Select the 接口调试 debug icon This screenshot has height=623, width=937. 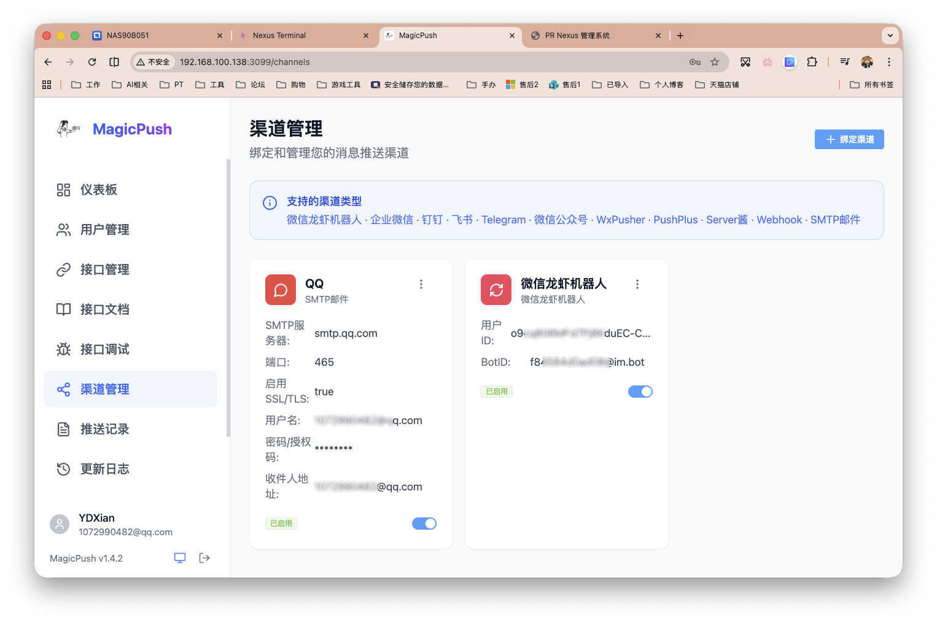pos(63,349)
